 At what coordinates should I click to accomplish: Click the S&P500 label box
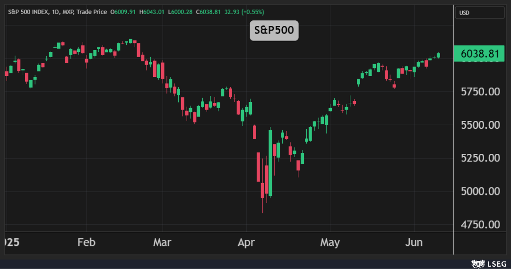[x=274, y=30]
